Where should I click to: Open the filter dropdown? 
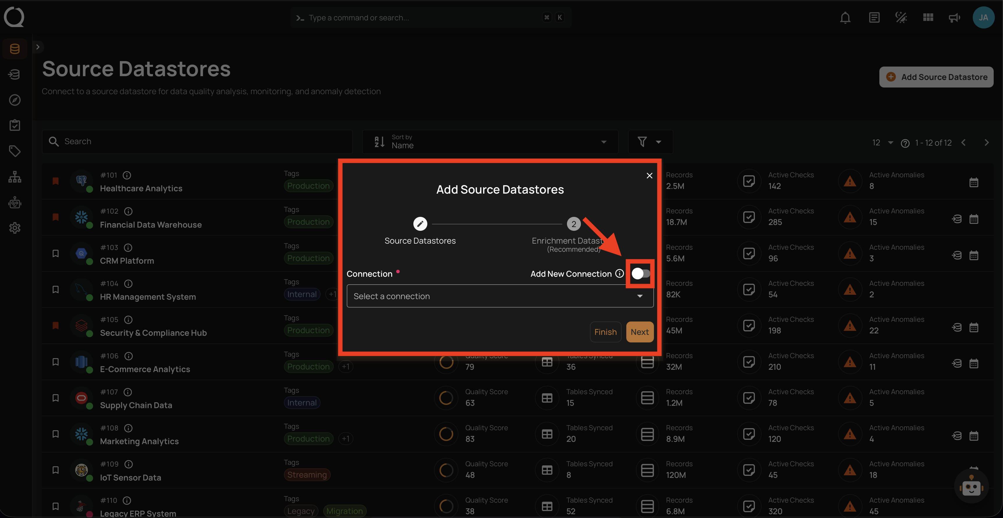click(650, 142)
